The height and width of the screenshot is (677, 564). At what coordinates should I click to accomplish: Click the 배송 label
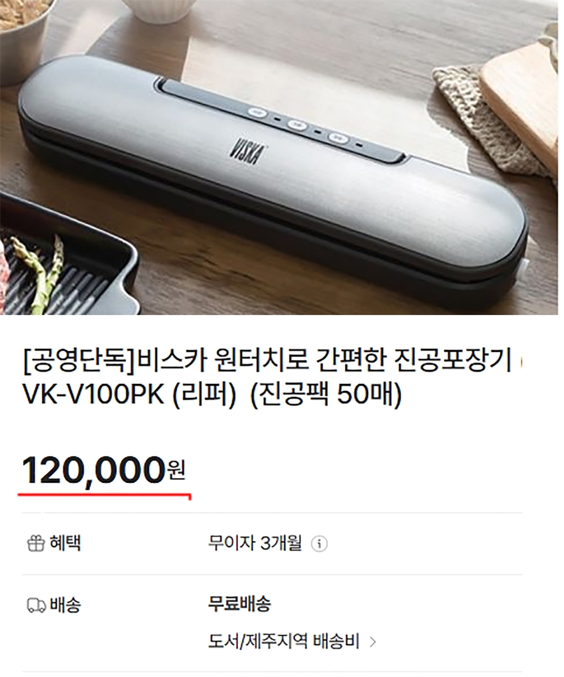[x=65, y=605]
